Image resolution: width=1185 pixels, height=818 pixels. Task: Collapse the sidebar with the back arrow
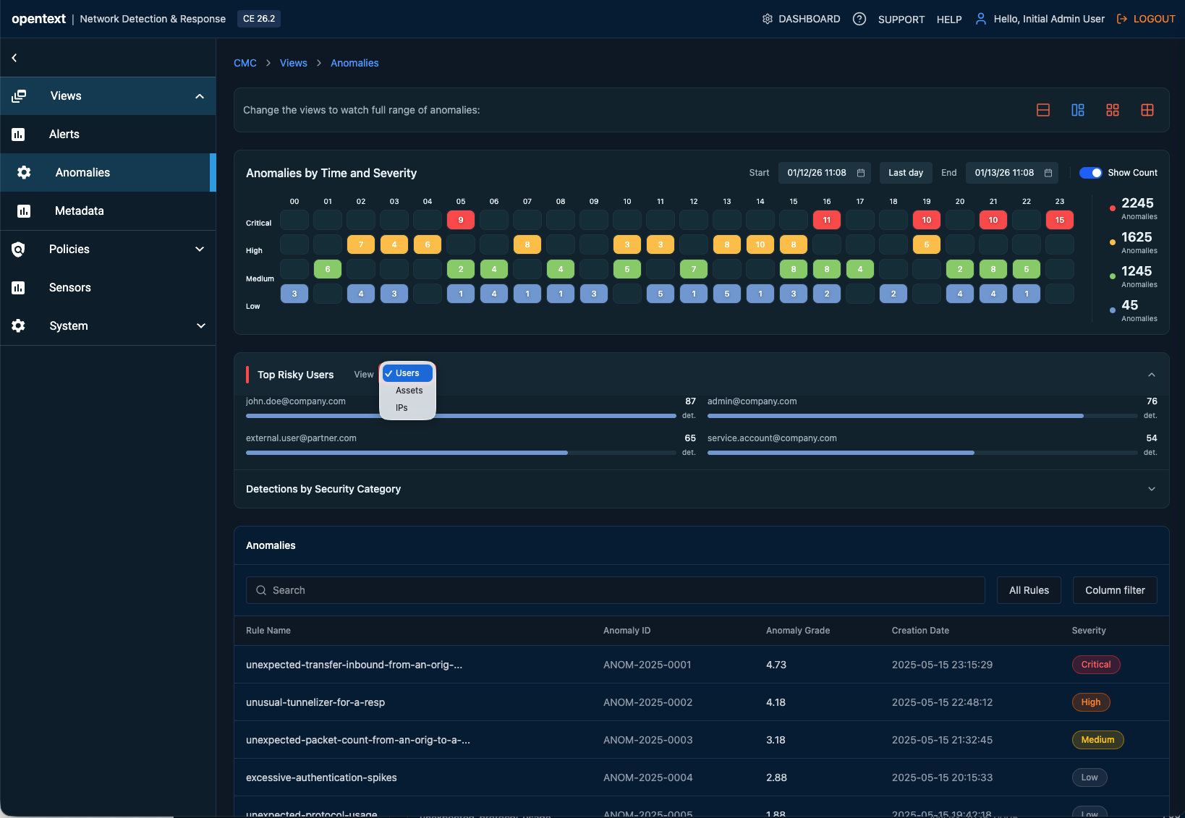[x=14, y=58]
